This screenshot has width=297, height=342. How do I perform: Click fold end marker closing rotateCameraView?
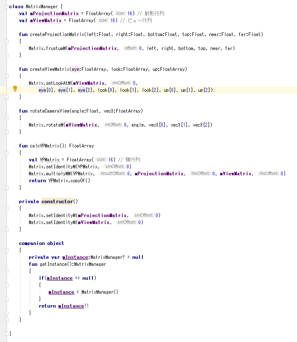pyautogui.click(x=7, y=132)
